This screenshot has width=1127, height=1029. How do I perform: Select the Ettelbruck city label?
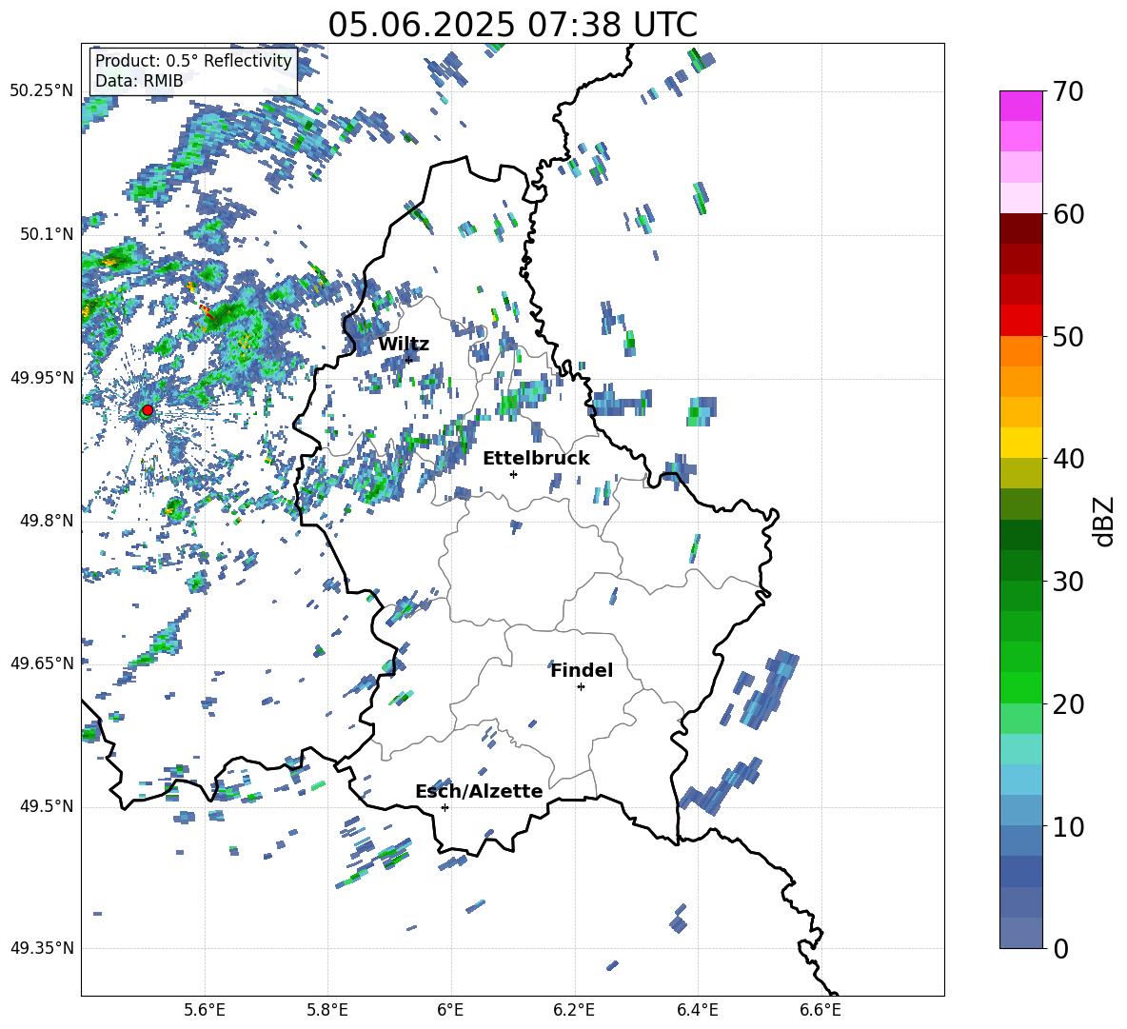pos(536,459)
